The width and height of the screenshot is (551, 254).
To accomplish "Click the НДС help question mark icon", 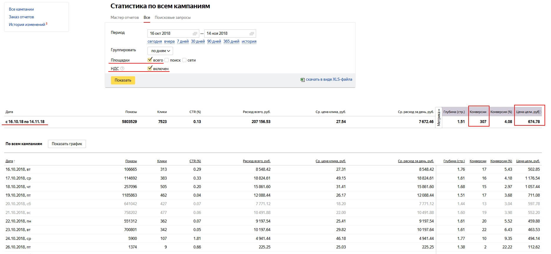I will tap(122, 69).
